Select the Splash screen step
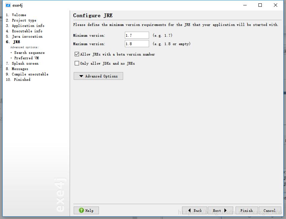Viewport: 286px width, 219px height. (x=22, y=63)
